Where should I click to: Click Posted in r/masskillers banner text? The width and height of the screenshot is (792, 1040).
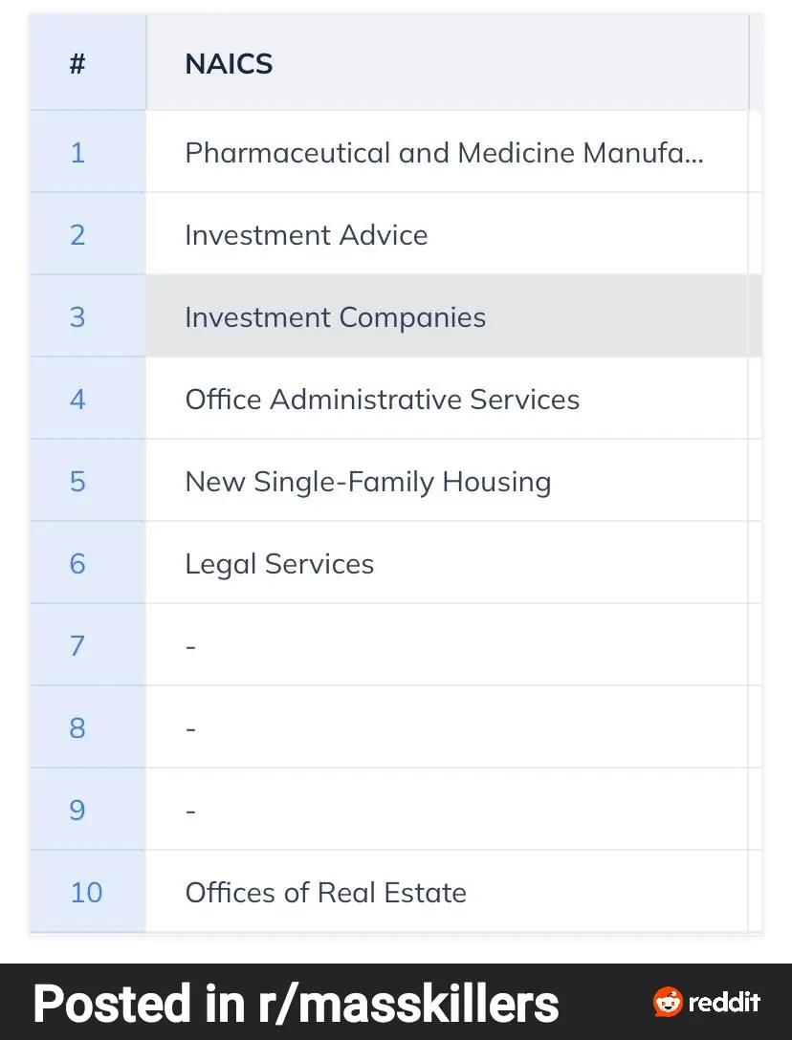(x=297, y=1004)
